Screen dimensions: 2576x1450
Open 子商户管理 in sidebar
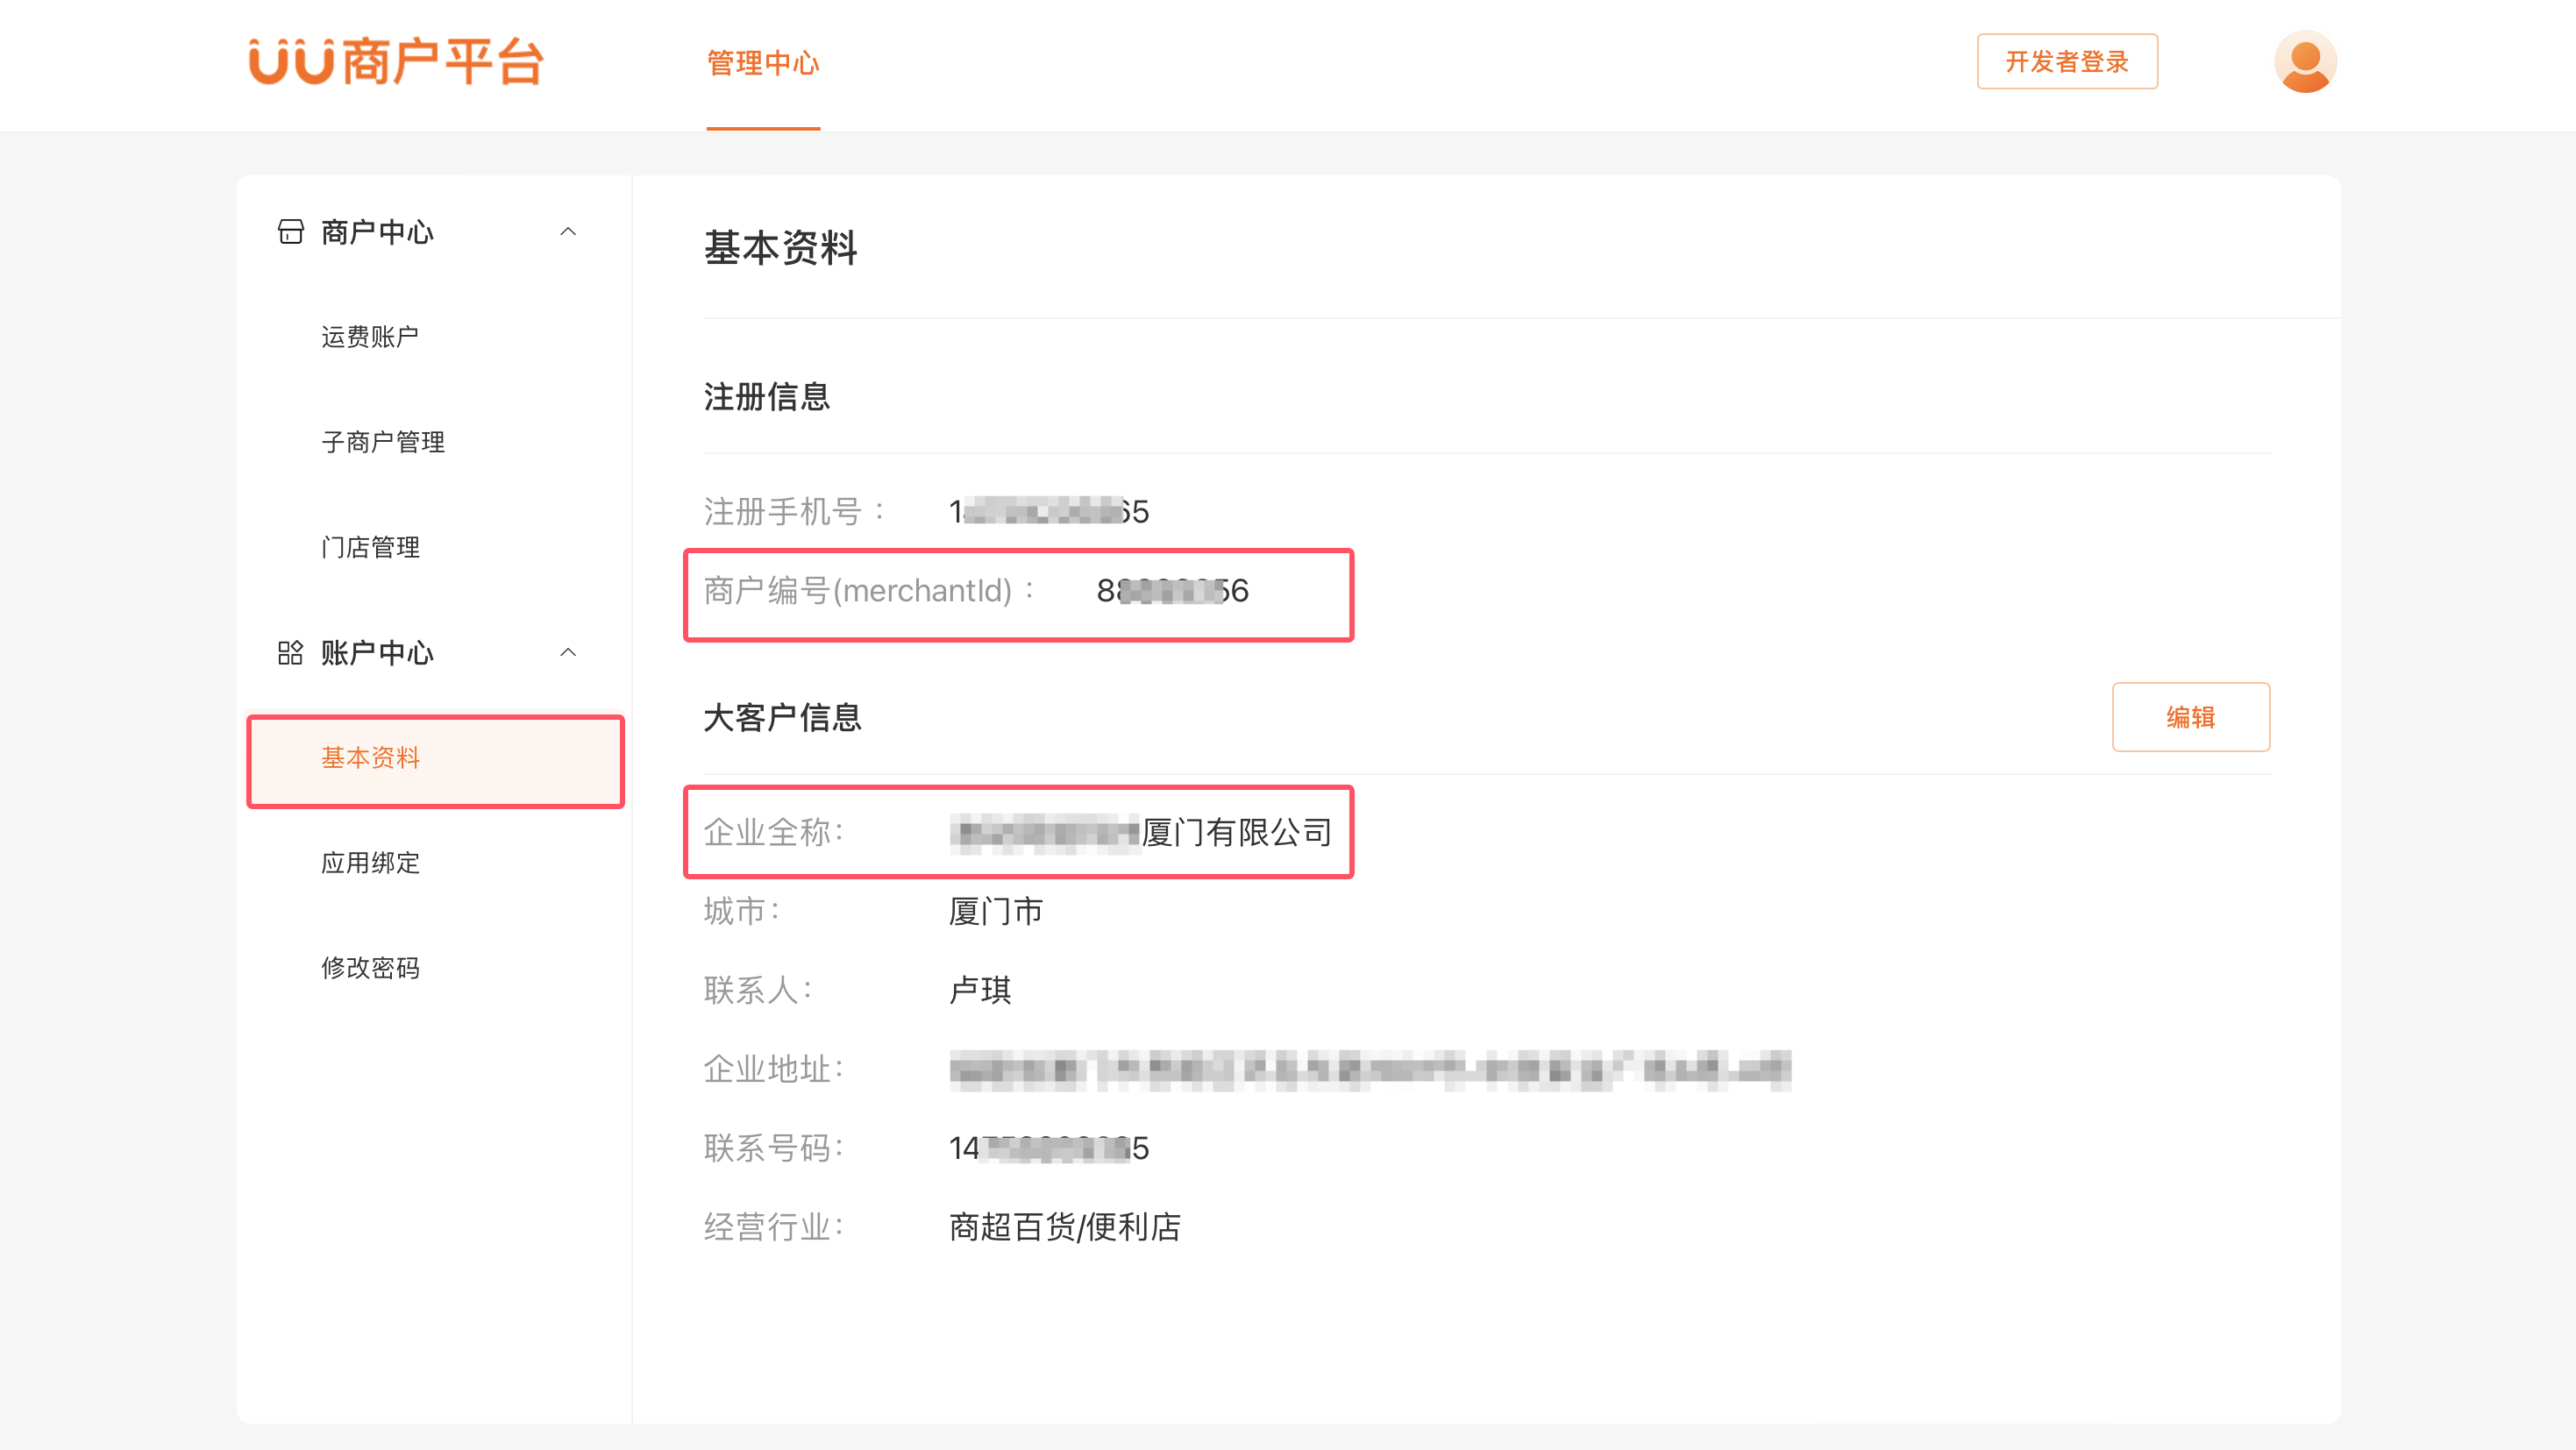pyautogui.click(x=383, y=442)
